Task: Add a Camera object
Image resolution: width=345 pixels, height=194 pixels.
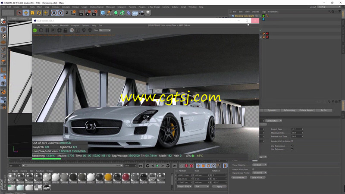Action: click(x=142, y=13)
